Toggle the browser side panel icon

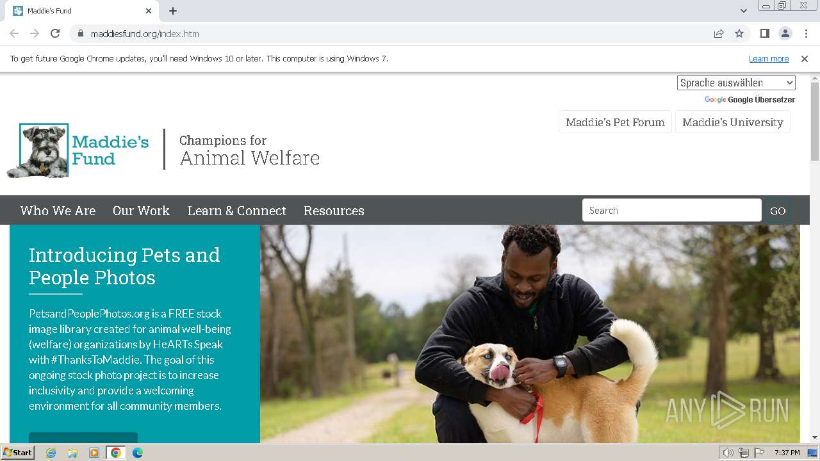point(764,33)
